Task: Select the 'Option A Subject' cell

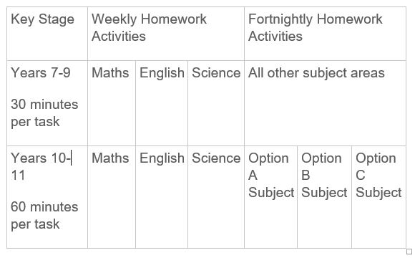Action: (x=270, y=197)
